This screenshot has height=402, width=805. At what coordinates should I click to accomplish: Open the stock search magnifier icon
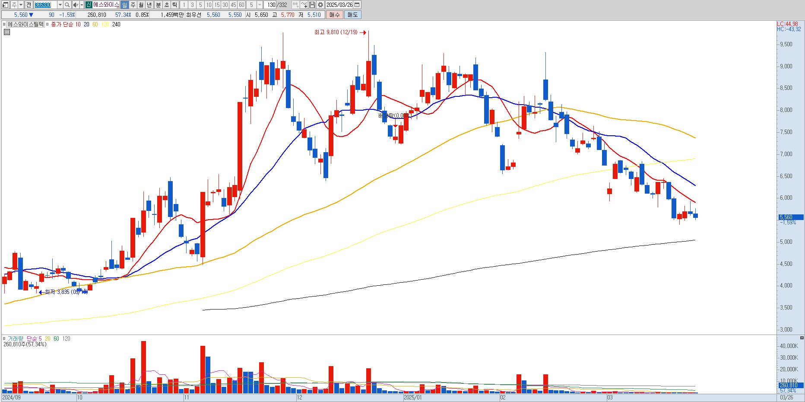tap(67, 5)
